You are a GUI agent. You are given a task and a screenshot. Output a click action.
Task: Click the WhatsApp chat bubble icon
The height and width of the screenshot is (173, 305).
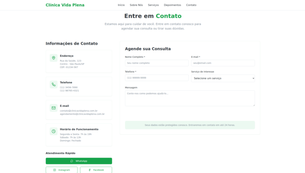click(71, 161)
